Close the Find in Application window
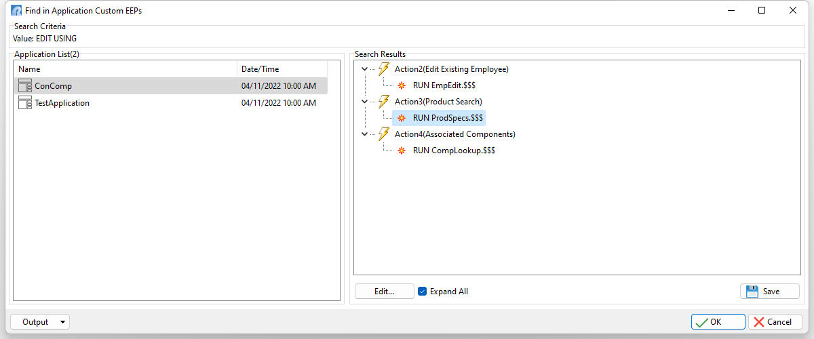The height and width of the screenshot is (339, 814). tap(793, 10)
